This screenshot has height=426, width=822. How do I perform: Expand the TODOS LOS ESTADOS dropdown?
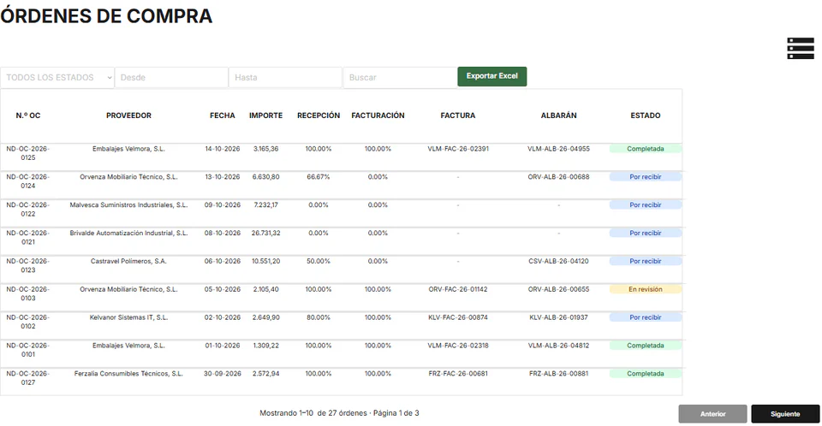pos(57,78)
